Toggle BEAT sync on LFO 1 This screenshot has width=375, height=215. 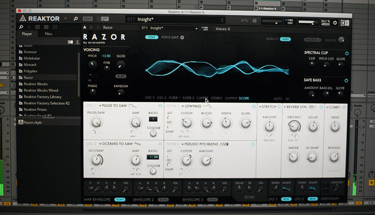286,199
